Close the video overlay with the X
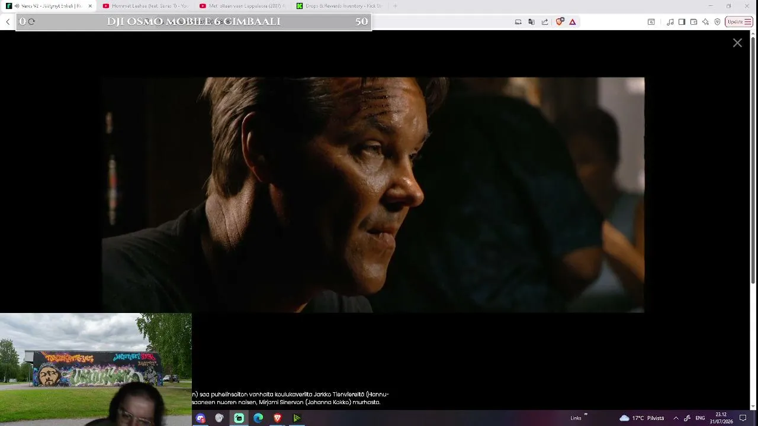This screenshot has height=426, width=758. coord(737,43)
